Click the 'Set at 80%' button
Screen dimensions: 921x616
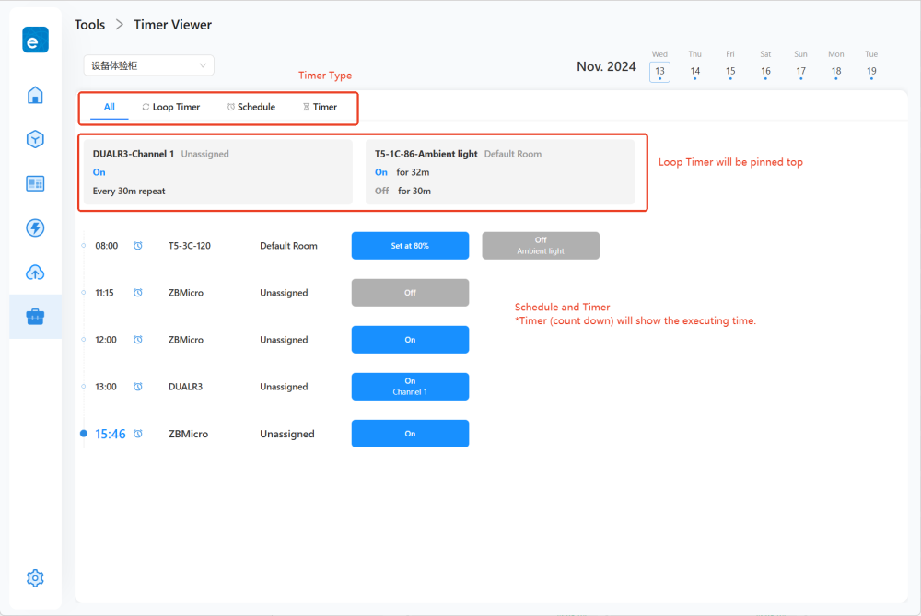point(410,246)
